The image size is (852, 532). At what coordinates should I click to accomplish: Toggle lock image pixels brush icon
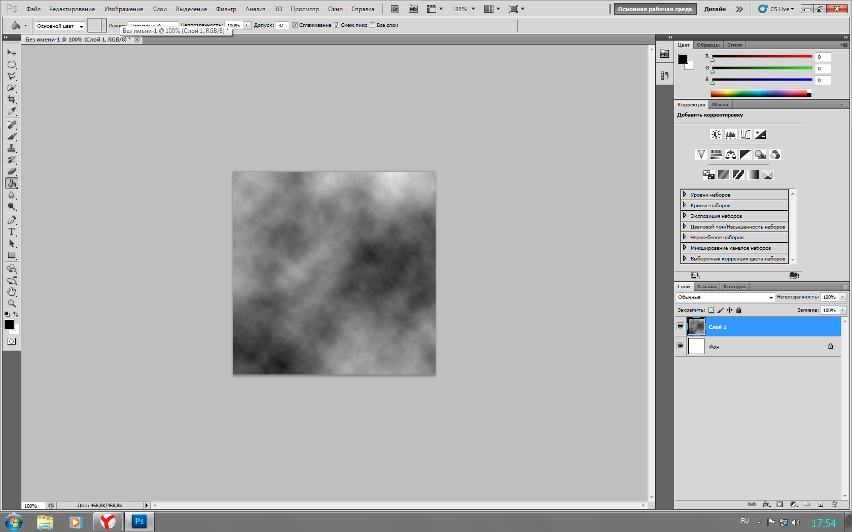coord(721,310)
